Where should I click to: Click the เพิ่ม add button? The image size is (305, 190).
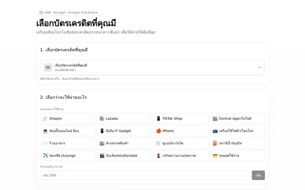click(x=258, y=175)
